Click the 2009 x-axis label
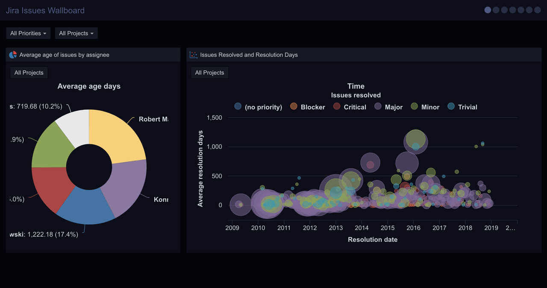 pyautogui.click(x=232, y=228)
